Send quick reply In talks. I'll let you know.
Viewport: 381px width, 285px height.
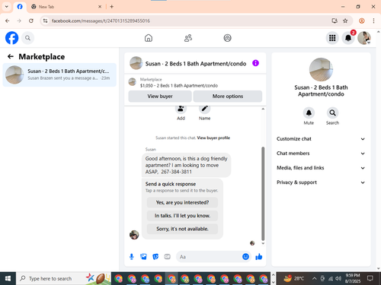tap(182, 216)
